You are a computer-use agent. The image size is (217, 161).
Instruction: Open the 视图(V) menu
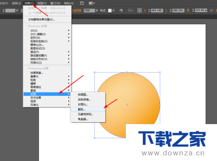[42, 3]
